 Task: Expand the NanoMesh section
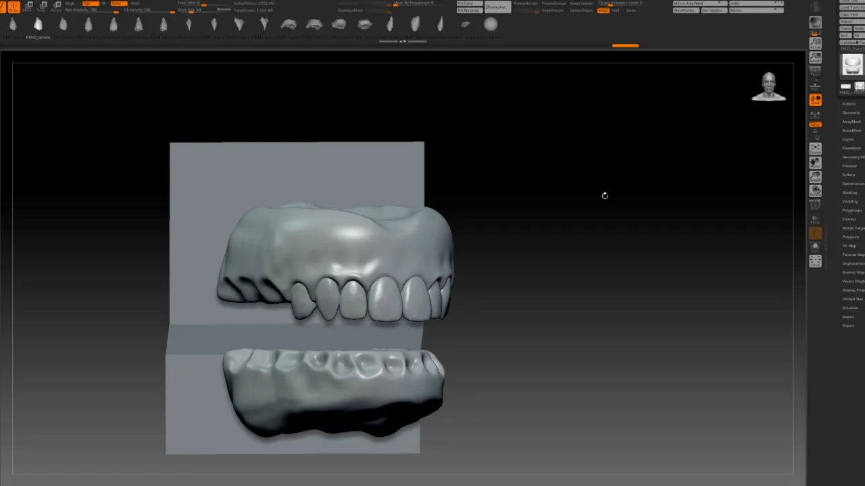pos(851,130)
